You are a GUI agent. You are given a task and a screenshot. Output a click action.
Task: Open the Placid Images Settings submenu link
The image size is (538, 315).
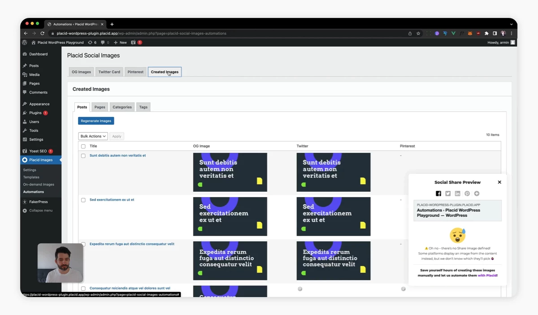[30, 170]
